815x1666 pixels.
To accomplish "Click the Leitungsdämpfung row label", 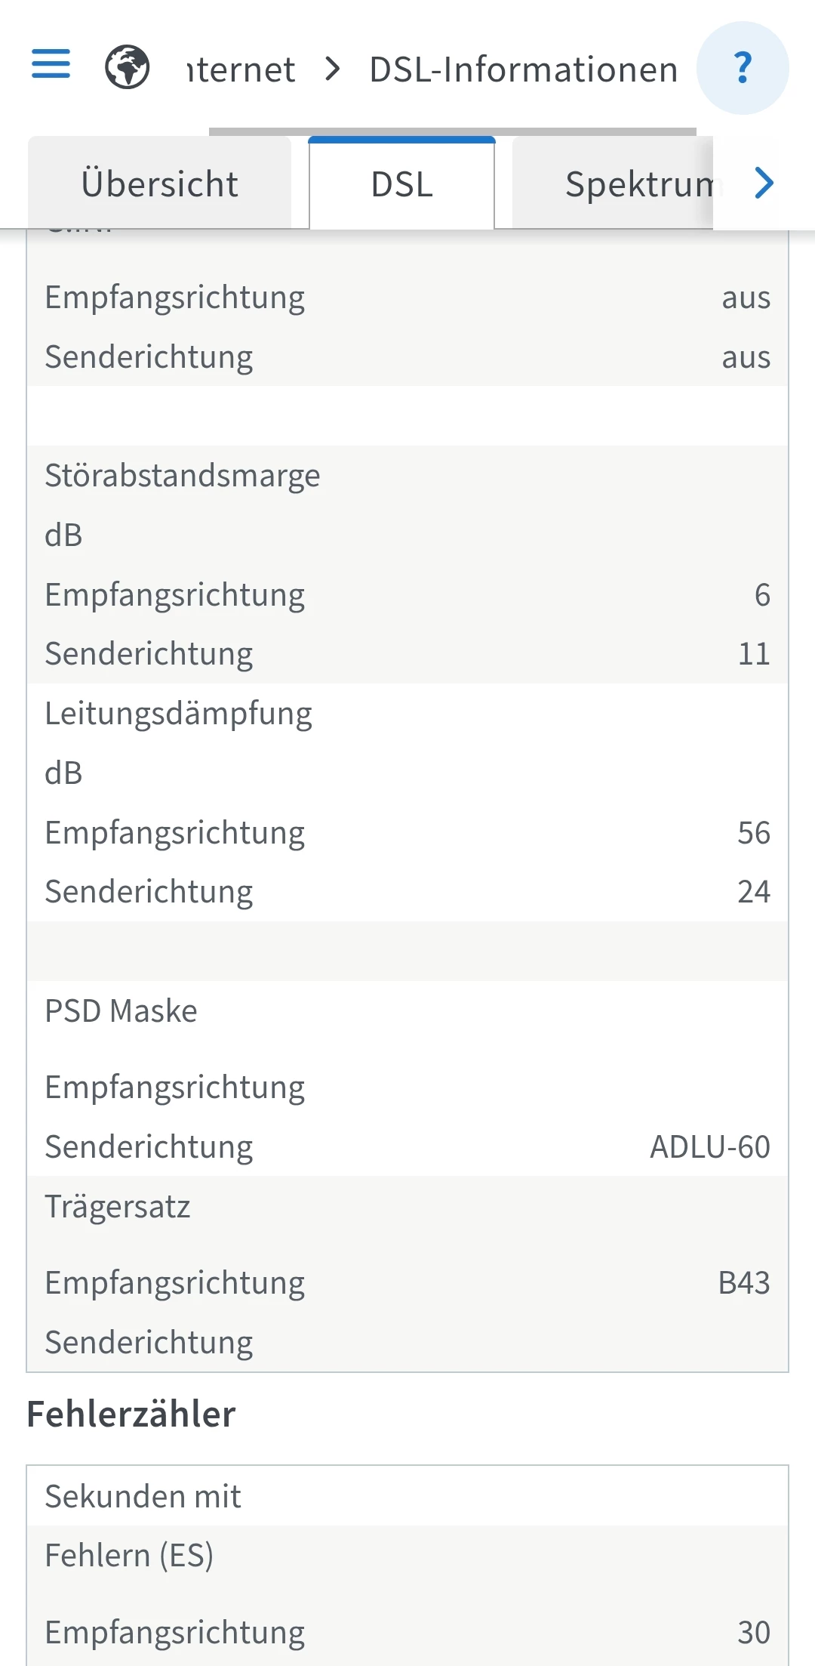I will pos(178,714).
